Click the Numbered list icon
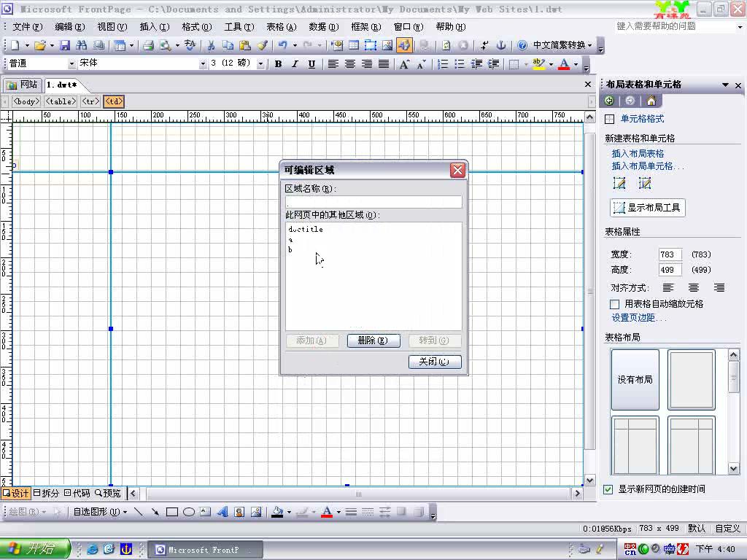The width and height of the screenshot is (747, 560). [443, 64]
